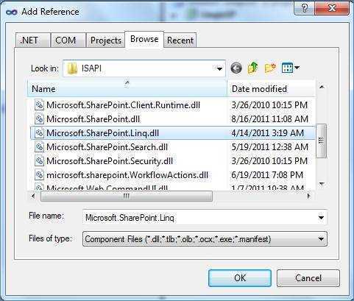Click the Microsoft.SharePoint.Security.dll file icon
The height and width of the screenshot is (301, 354).
tap(39, 161)
